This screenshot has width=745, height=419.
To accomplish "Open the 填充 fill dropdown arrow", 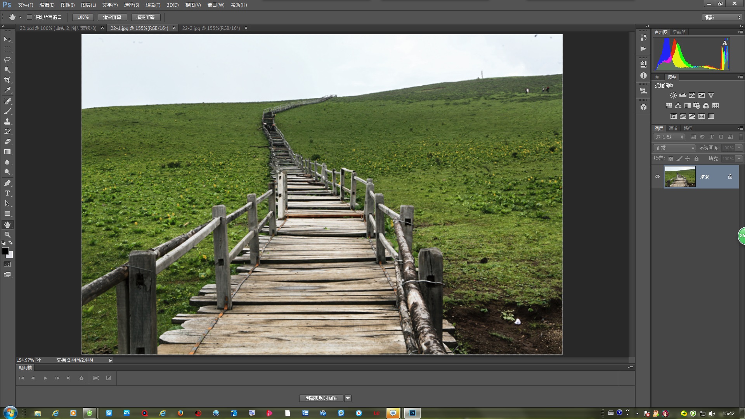I will 739,159.
